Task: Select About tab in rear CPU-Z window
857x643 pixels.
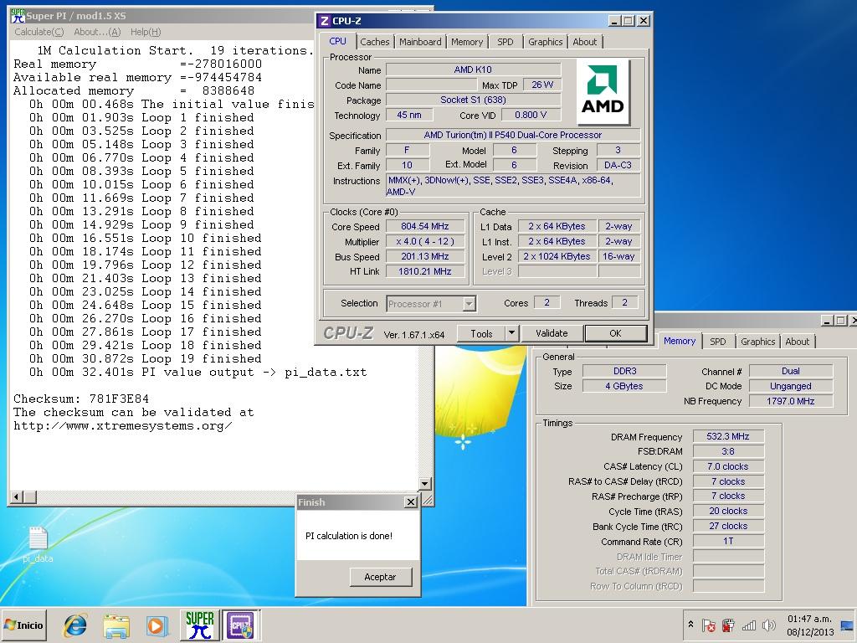Action: click(x=798, y=342)
